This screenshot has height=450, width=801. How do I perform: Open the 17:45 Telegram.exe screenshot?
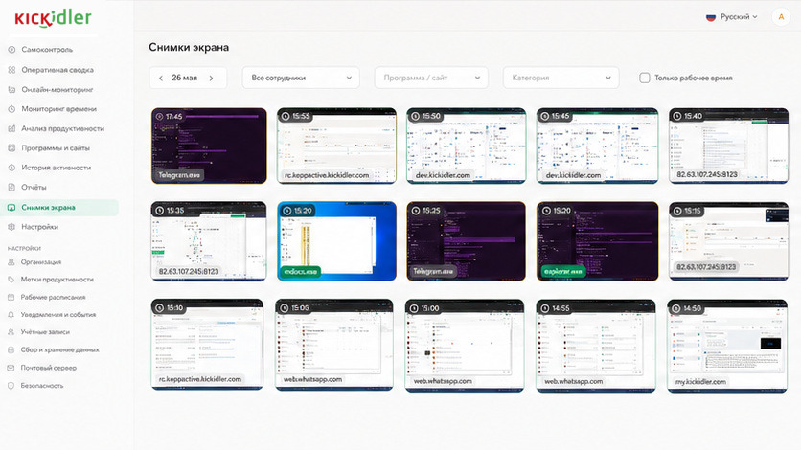209,146
